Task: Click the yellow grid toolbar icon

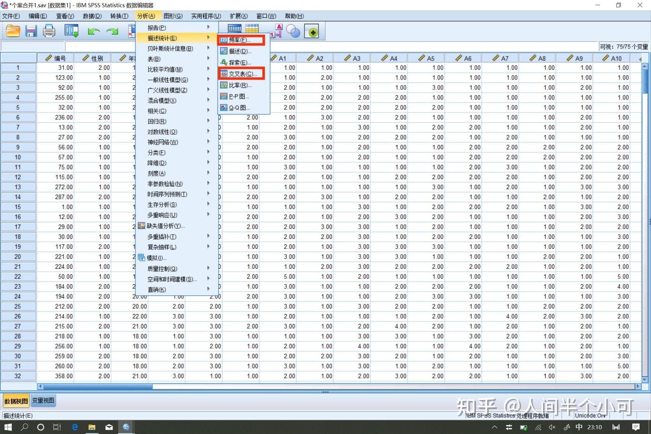Action: (x=252, y=29)
